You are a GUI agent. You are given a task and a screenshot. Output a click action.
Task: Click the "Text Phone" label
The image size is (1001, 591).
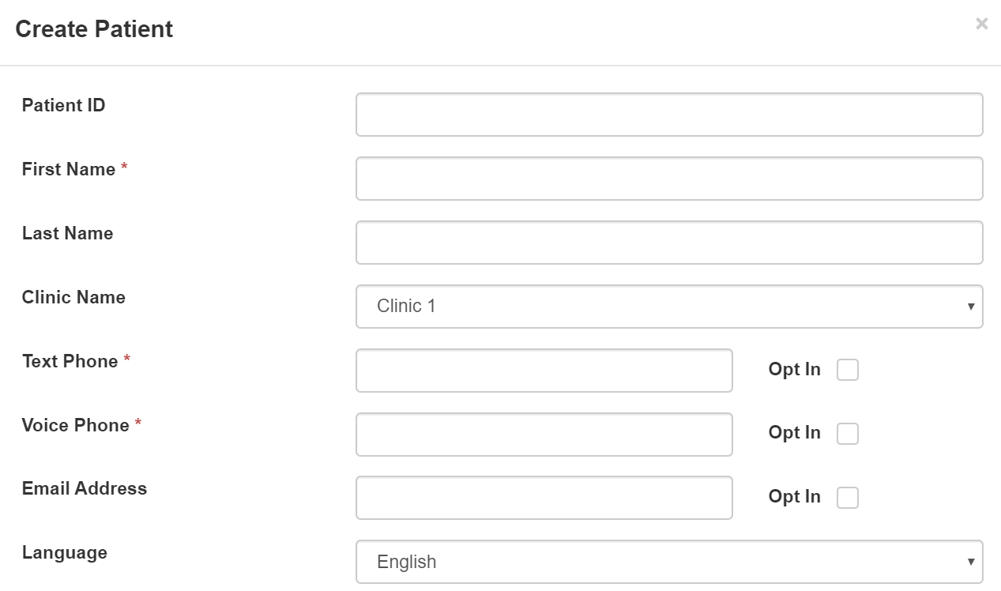[70, 361]
